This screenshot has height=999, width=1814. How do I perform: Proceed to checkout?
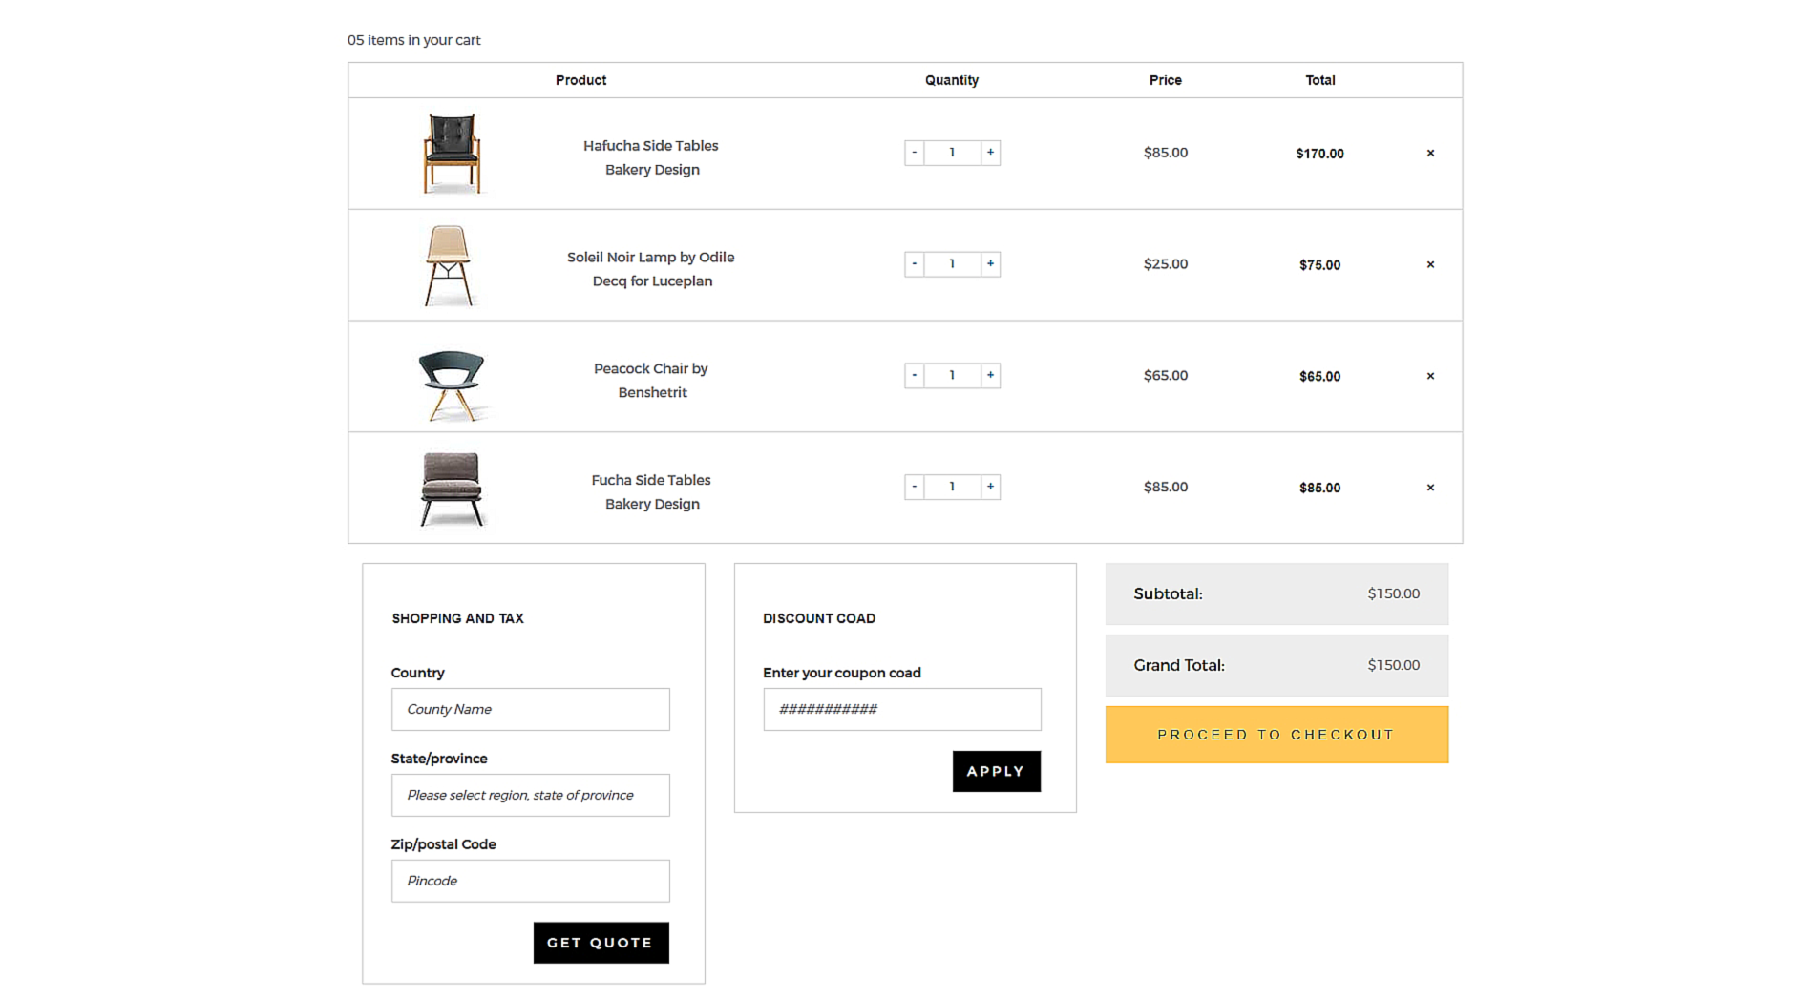pos(1276,735)
